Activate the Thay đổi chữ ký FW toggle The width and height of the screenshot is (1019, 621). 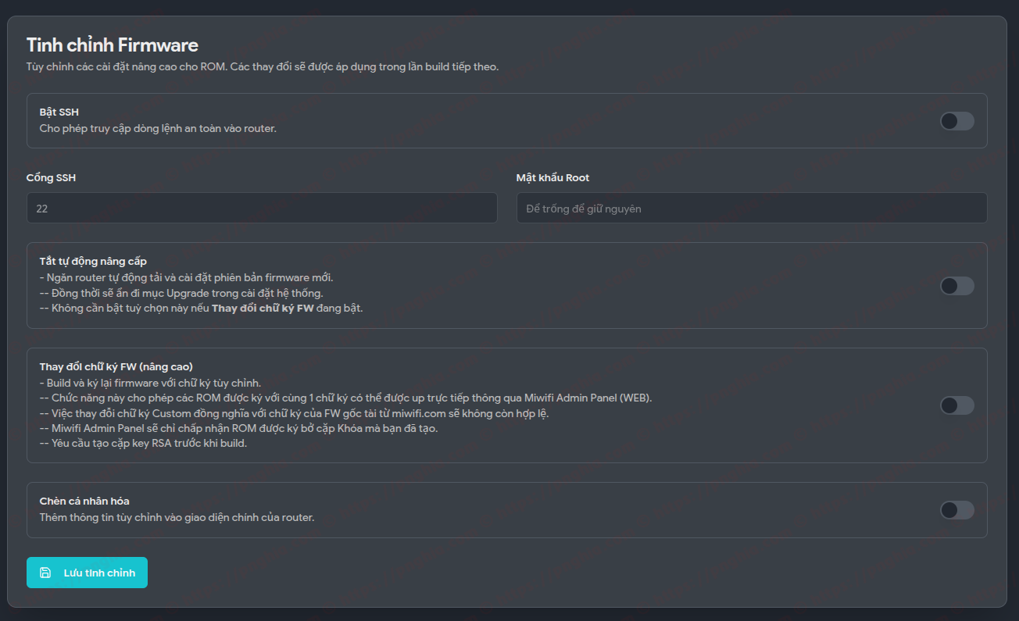(956, 405)
